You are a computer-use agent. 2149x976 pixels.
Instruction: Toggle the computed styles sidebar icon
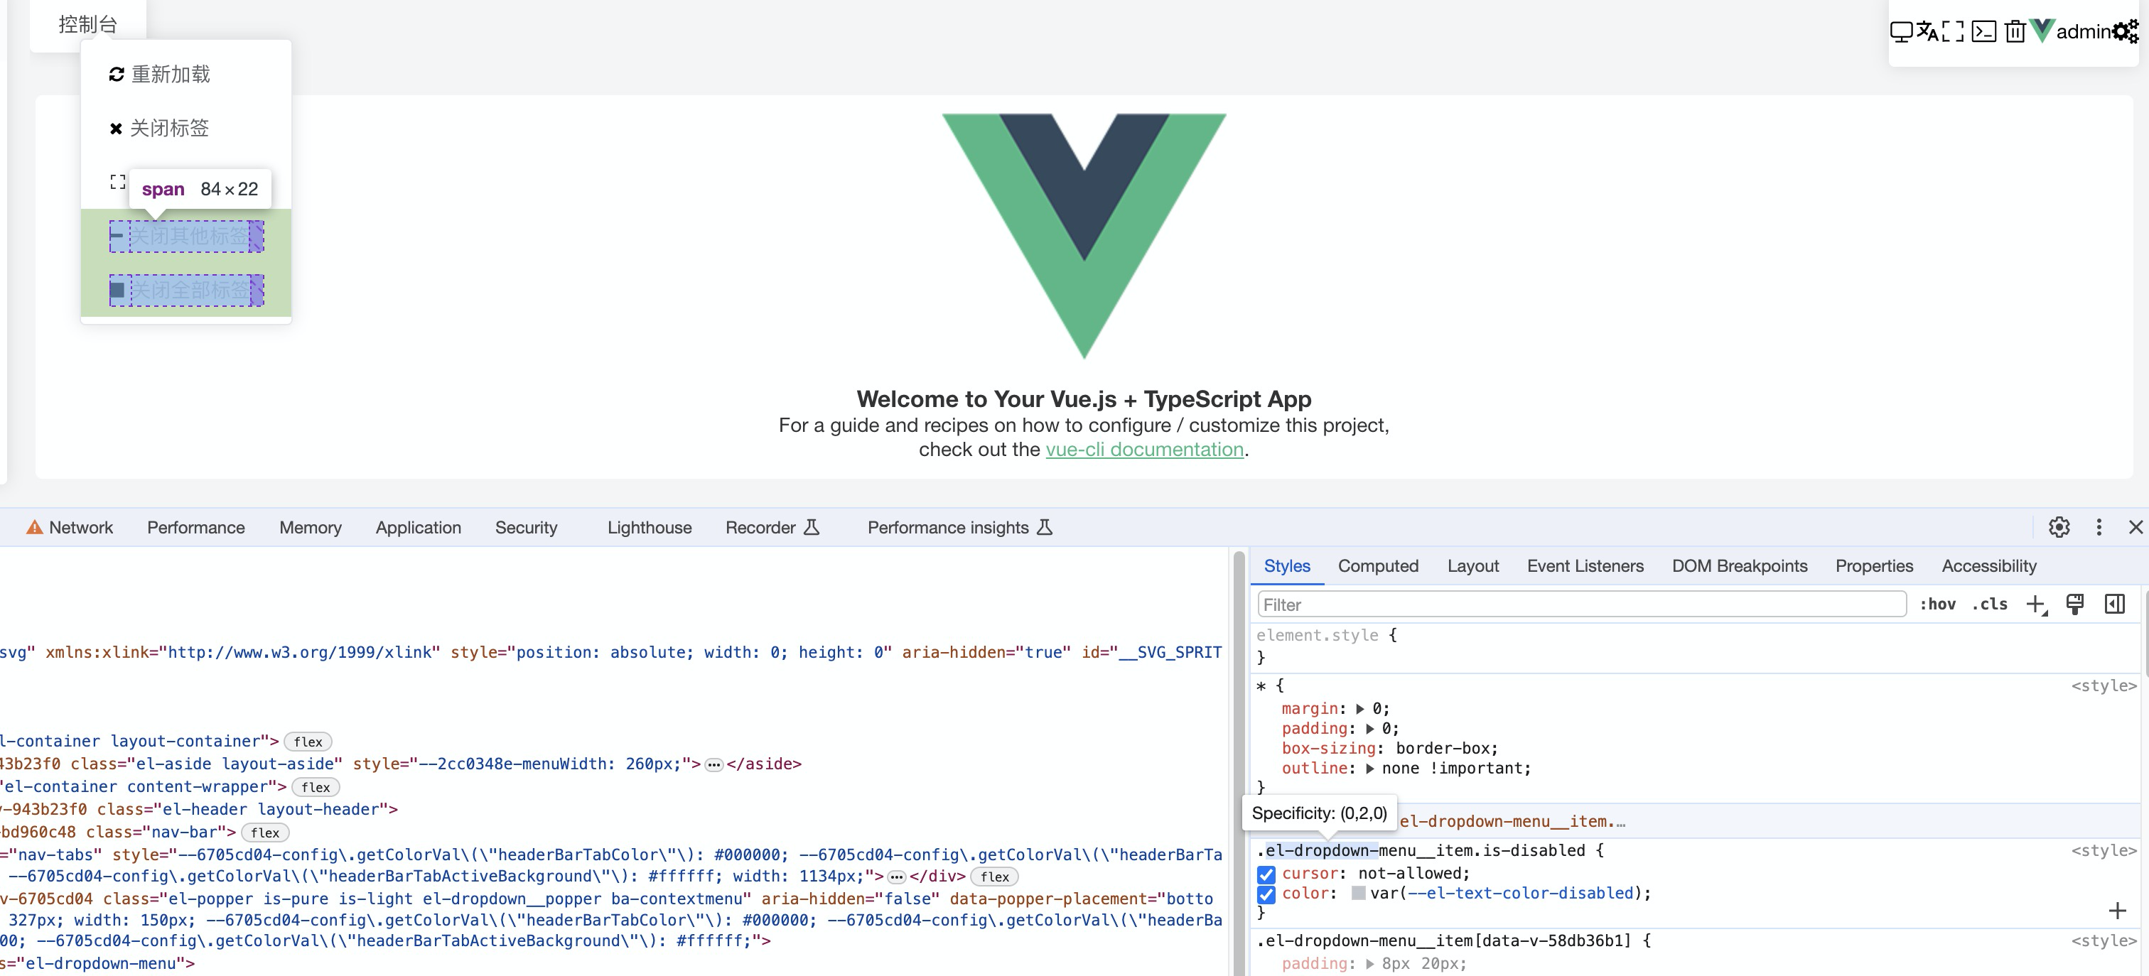point(2114,604)
